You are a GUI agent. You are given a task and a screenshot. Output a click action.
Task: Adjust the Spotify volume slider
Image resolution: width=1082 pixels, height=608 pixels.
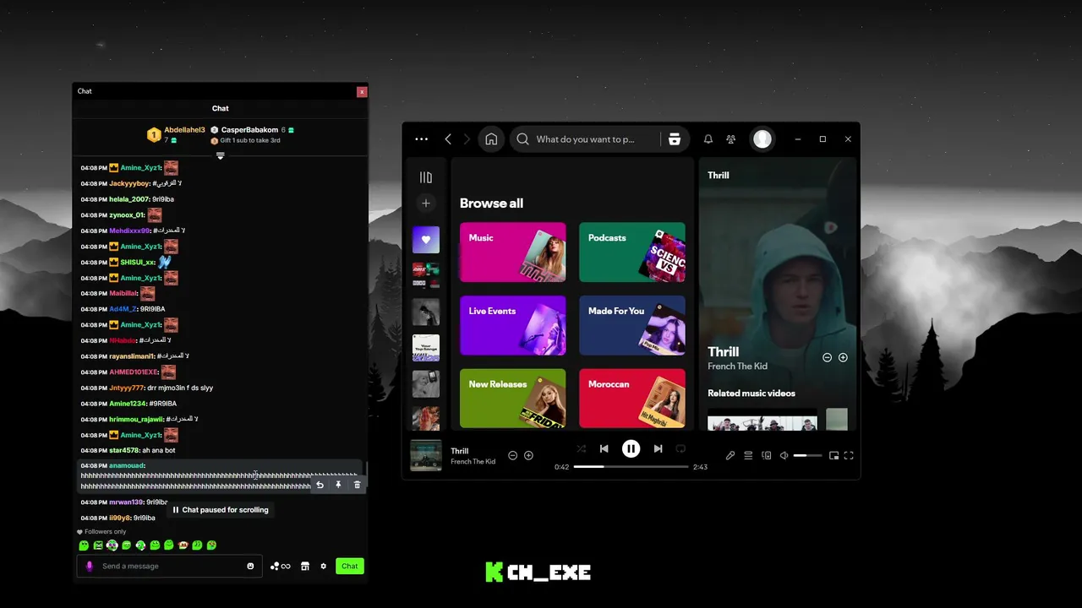pyautogui.click(x=807, y=456)
